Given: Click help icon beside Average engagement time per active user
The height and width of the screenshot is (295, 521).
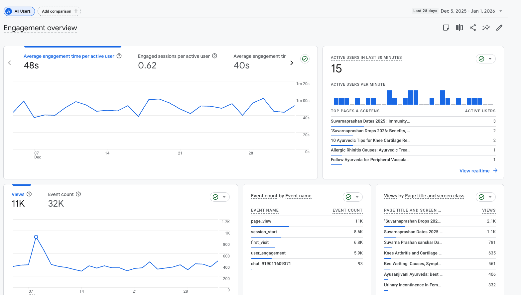Looking at the screenshot, I should [x=119, y=56].
